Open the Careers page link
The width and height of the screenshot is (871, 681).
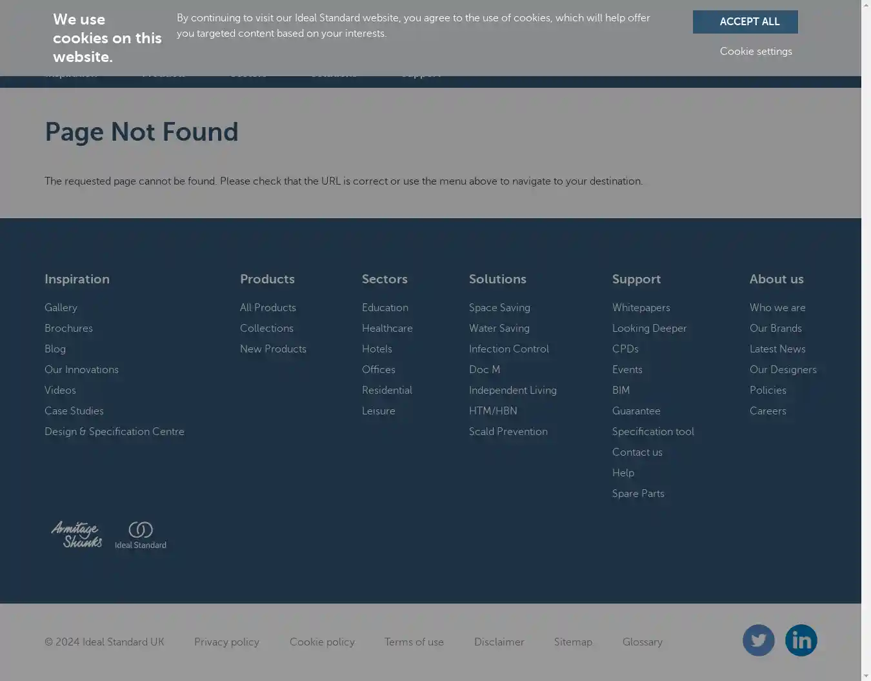tap(768, 411)
